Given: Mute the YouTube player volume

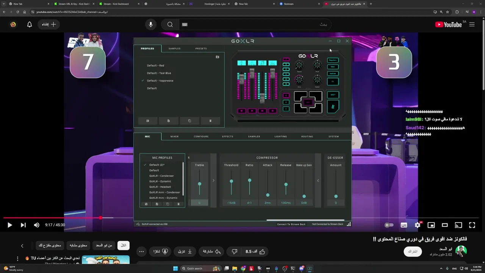Looking at the screenshot, I should (x=36, y=225).
